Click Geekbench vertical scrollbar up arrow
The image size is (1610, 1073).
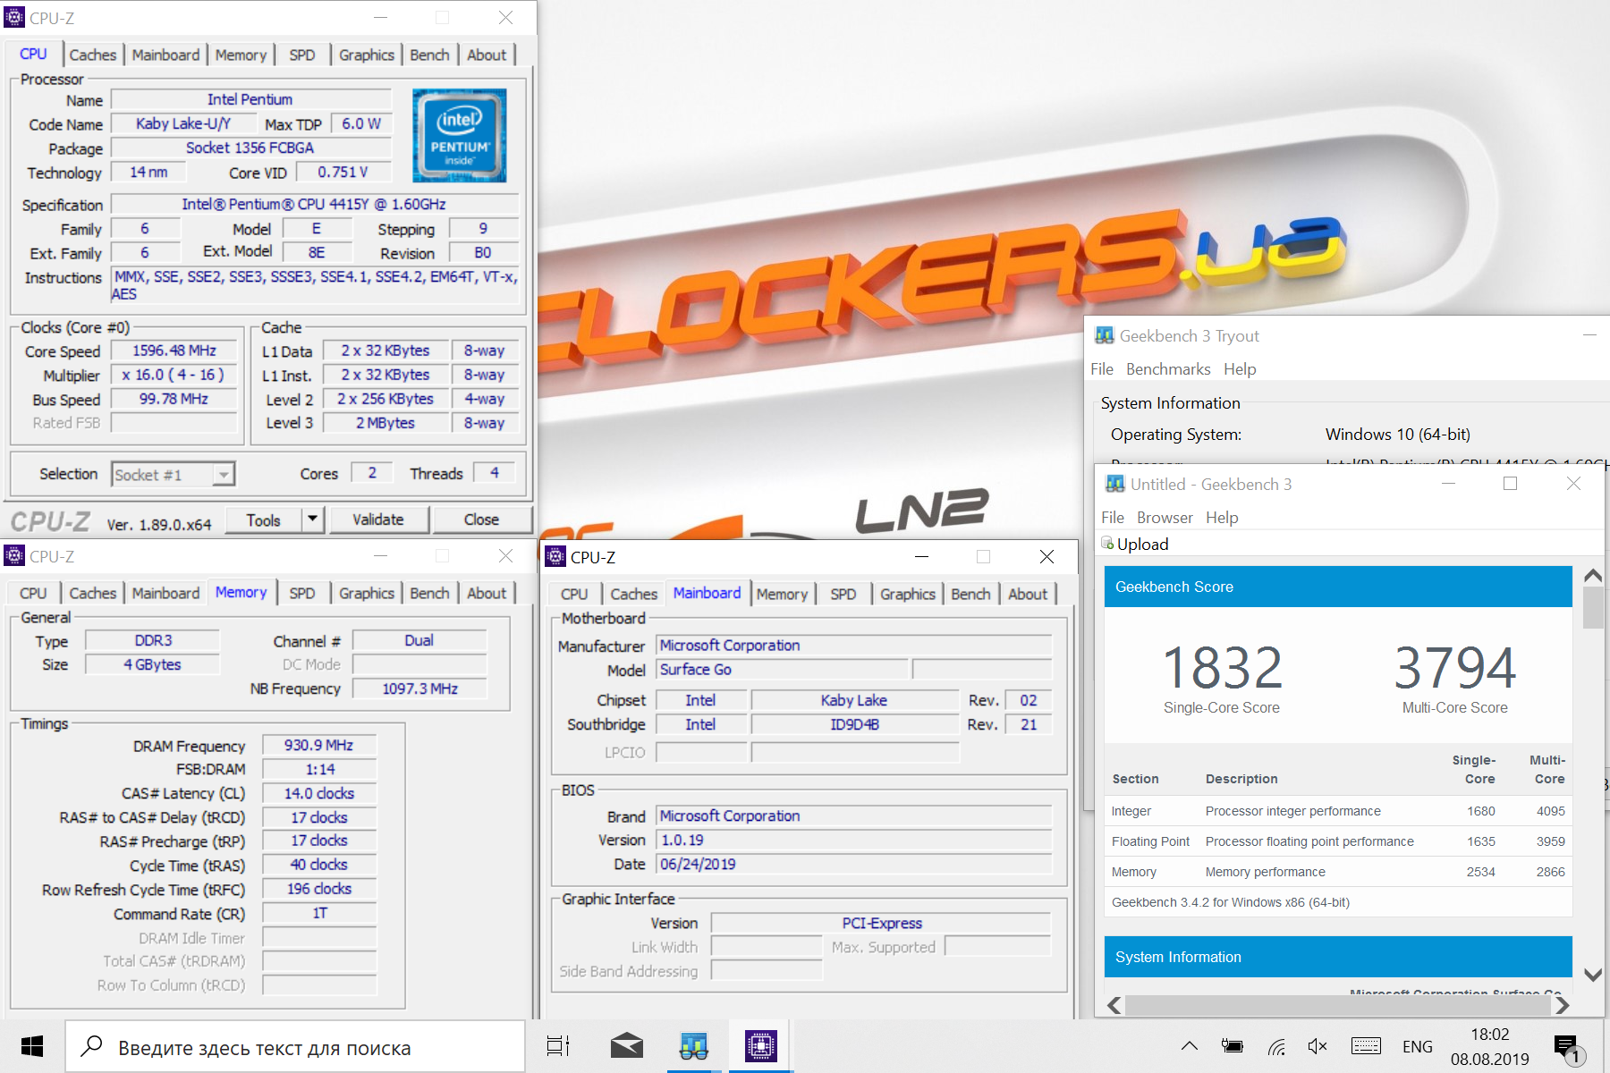click(1593, 576)
